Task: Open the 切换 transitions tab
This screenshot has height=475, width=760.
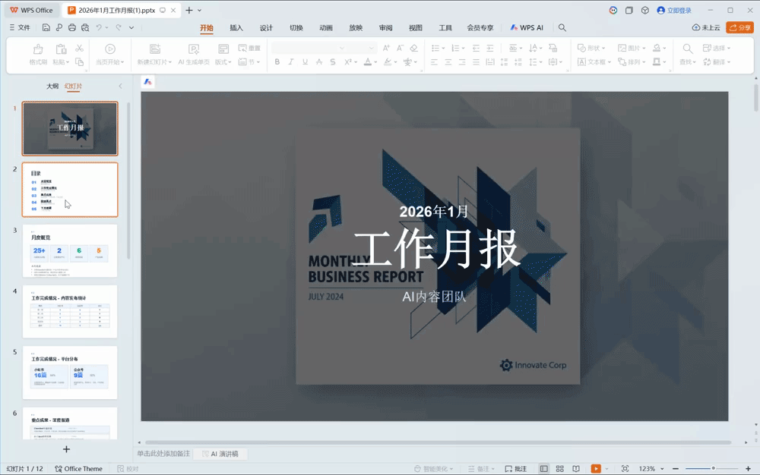Action: point(296,27)
